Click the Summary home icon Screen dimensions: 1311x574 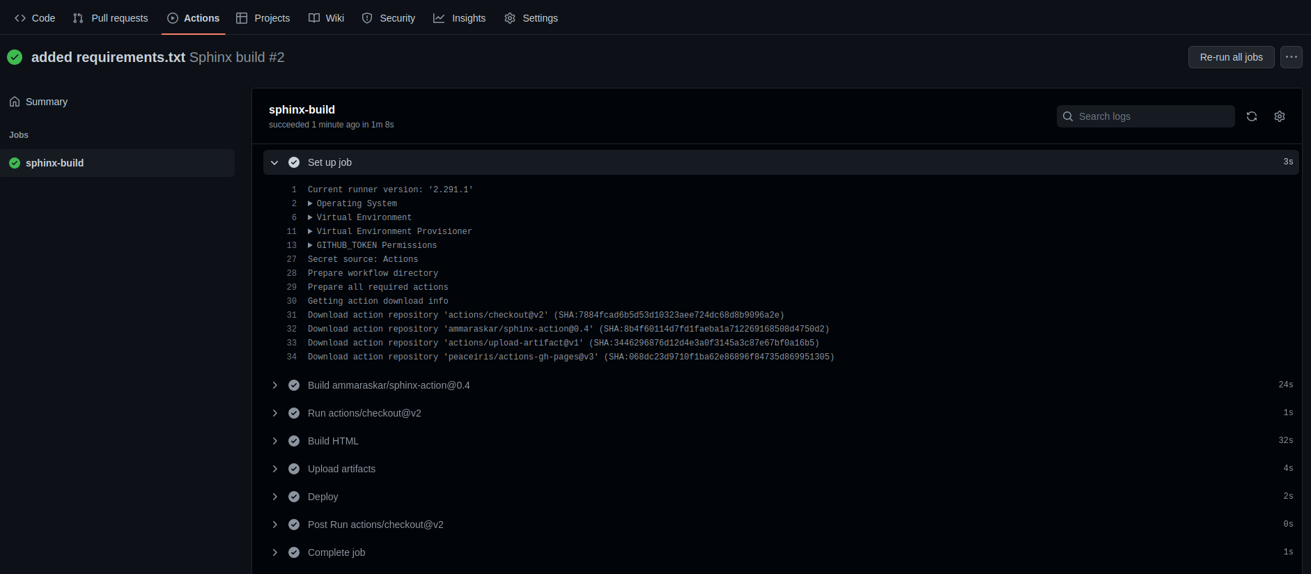[15, 102]
